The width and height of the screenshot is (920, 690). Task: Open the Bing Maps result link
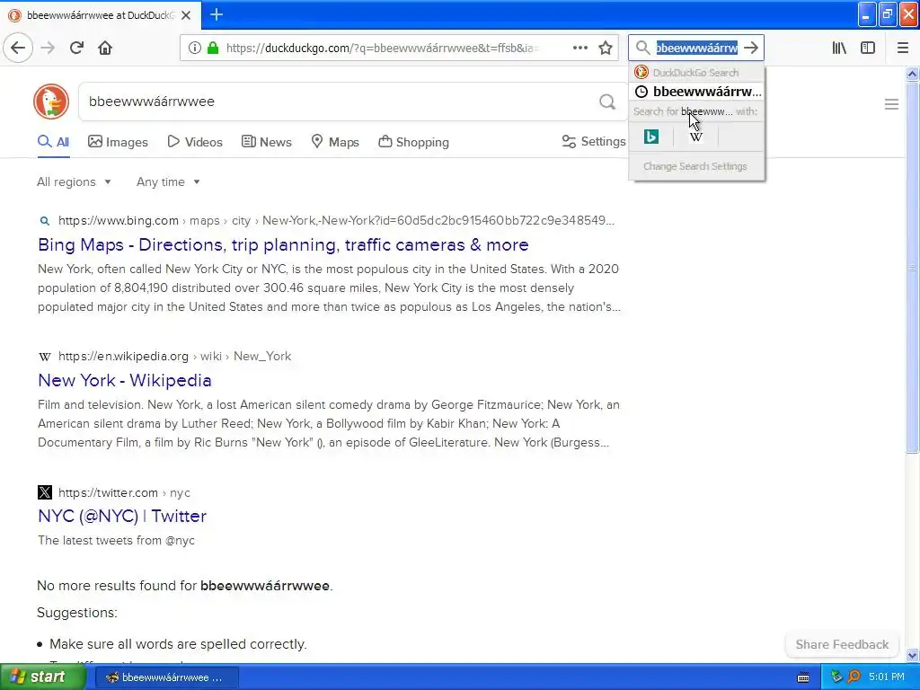pyautogui.click(x=283, y=244)
